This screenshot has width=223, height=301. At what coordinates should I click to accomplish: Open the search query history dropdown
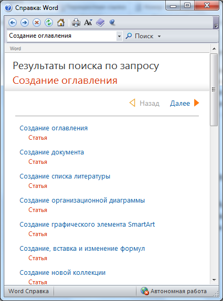point(119,36)
